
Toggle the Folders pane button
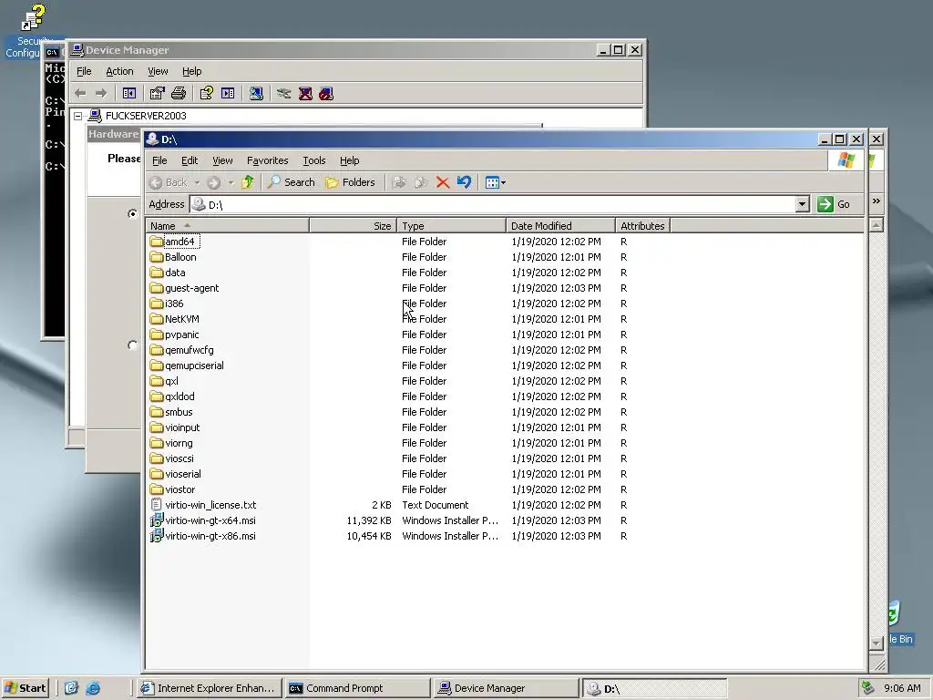(x=350, y=182)
